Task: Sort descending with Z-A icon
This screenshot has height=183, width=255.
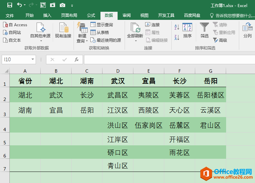Action: [x=177, y=37]
